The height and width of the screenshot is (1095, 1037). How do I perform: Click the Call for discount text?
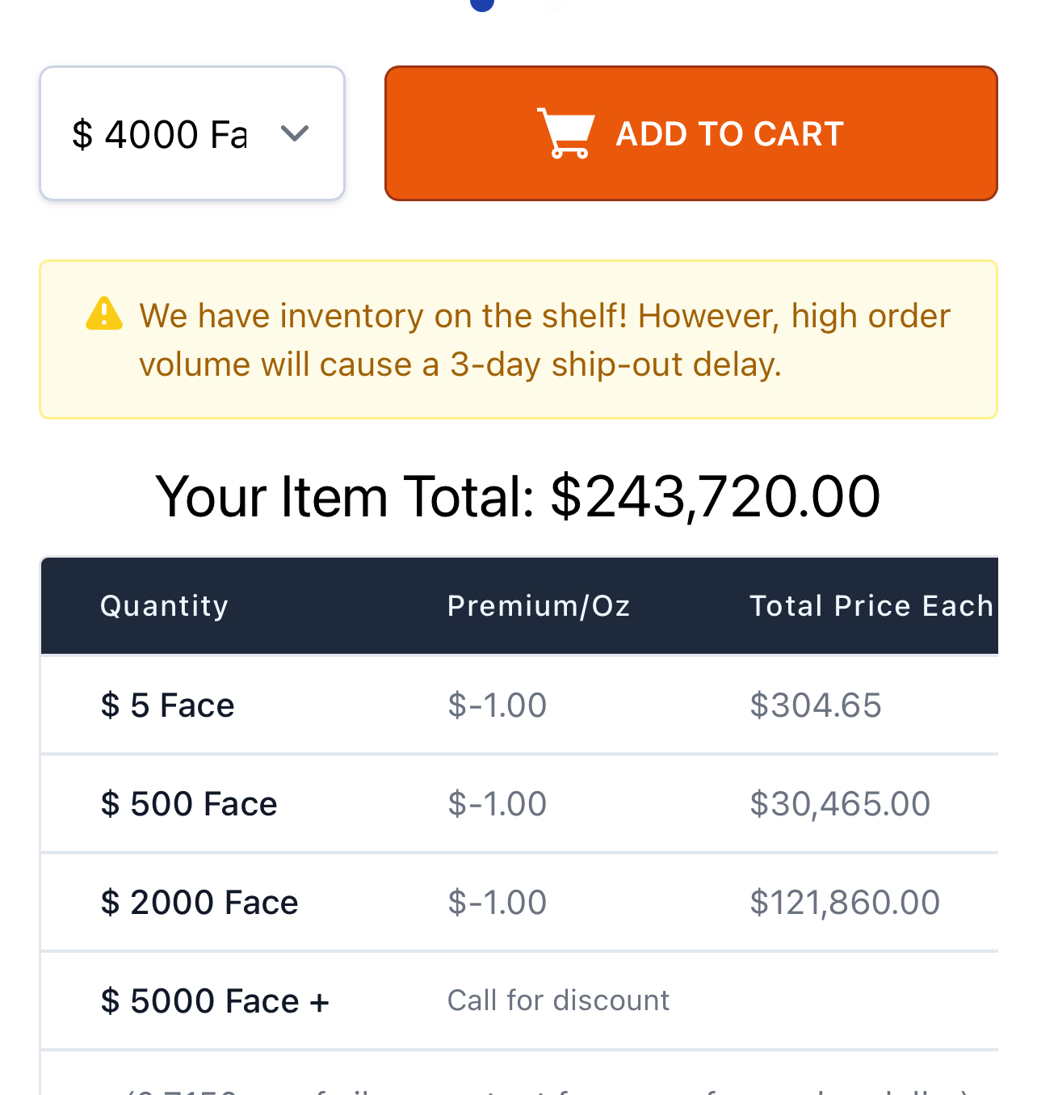click(x=558, y=1000)
